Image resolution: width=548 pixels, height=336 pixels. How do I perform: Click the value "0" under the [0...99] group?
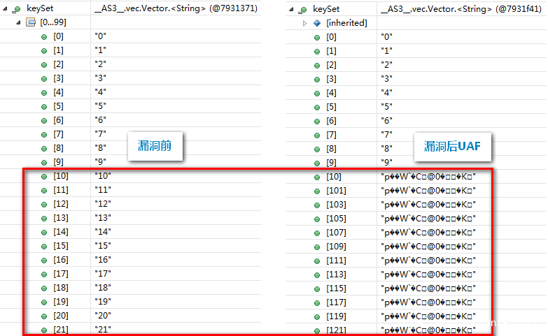click(x=100, y=36)
